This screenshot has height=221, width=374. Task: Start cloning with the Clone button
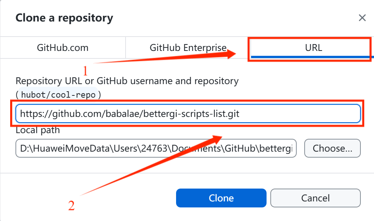pos(221,198)
